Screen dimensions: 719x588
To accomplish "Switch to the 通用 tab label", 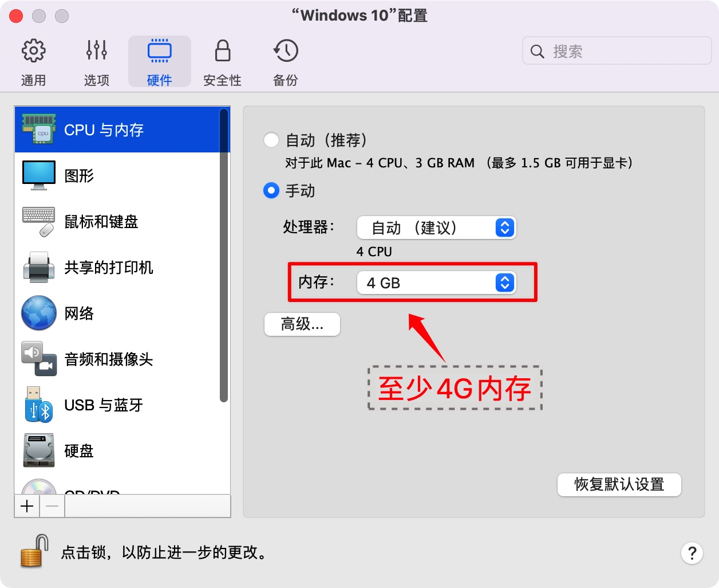I will (33, 80).
